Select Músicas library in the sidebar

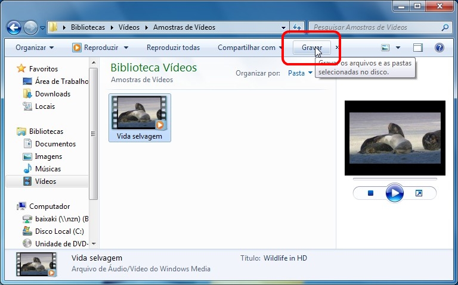[x=48, y=169]
